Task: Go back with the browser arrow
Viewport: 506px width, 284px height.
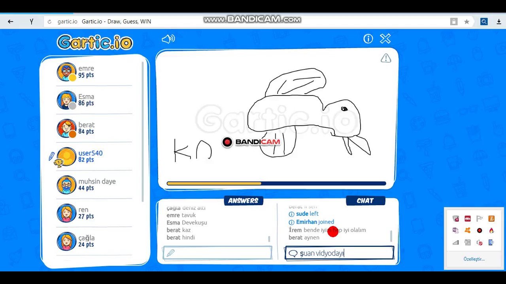Action: (x=11, y=22)
